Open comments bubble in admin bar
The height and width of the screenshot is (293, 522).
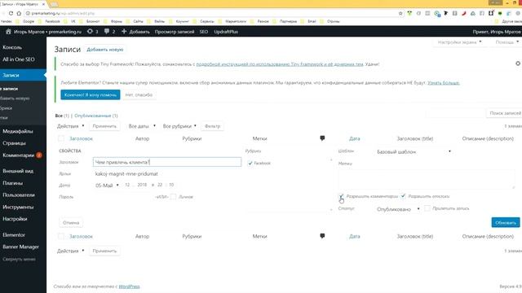point(109,32)
